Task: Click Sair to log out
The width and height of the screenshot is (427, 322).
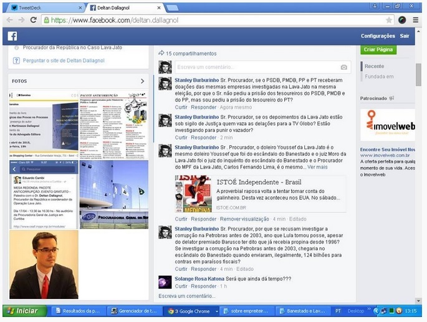Action: click(x=405, y=36)
